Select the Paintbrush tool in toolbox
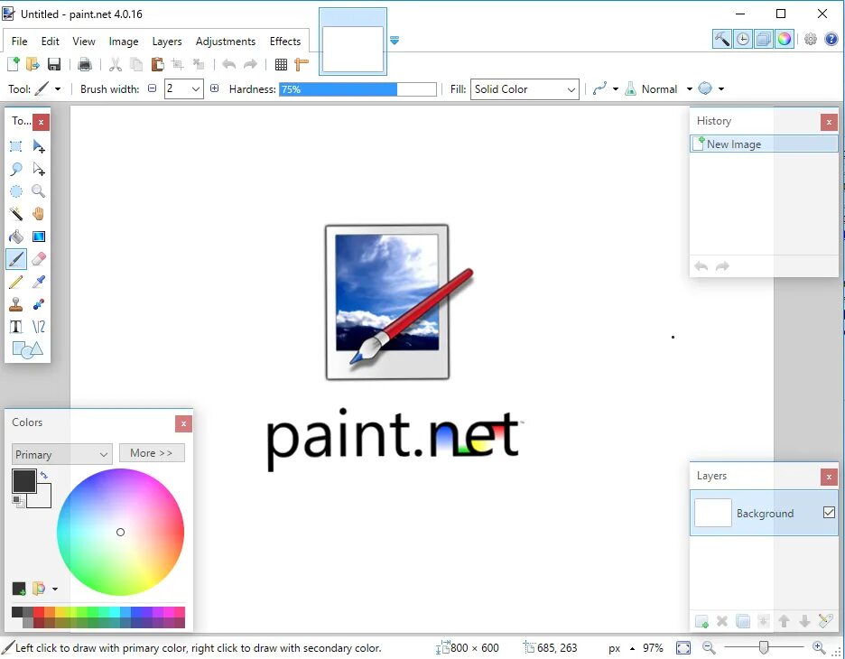Screen dimensions: 845x659 click(15, 259)
